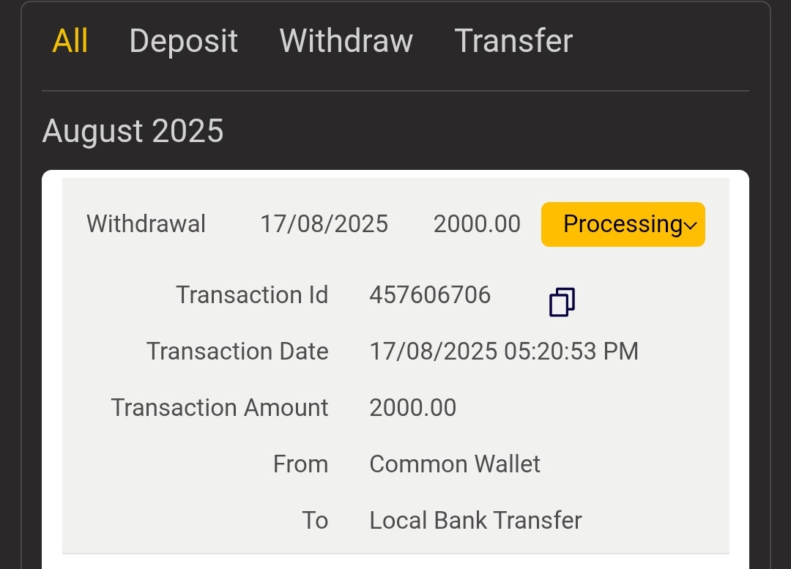Go to the Transfer tab
This screenshot has width=791, height=569.
[513, 41]
